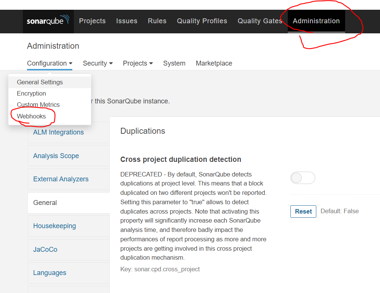Click the 'Key: sonar.cpd.cross_project' text
The image size is (380, 293).
(160, 269)
